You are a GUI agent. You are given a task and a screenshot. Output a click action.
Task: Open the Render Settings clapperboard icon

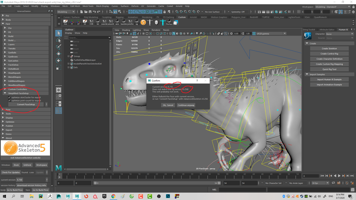272,12
